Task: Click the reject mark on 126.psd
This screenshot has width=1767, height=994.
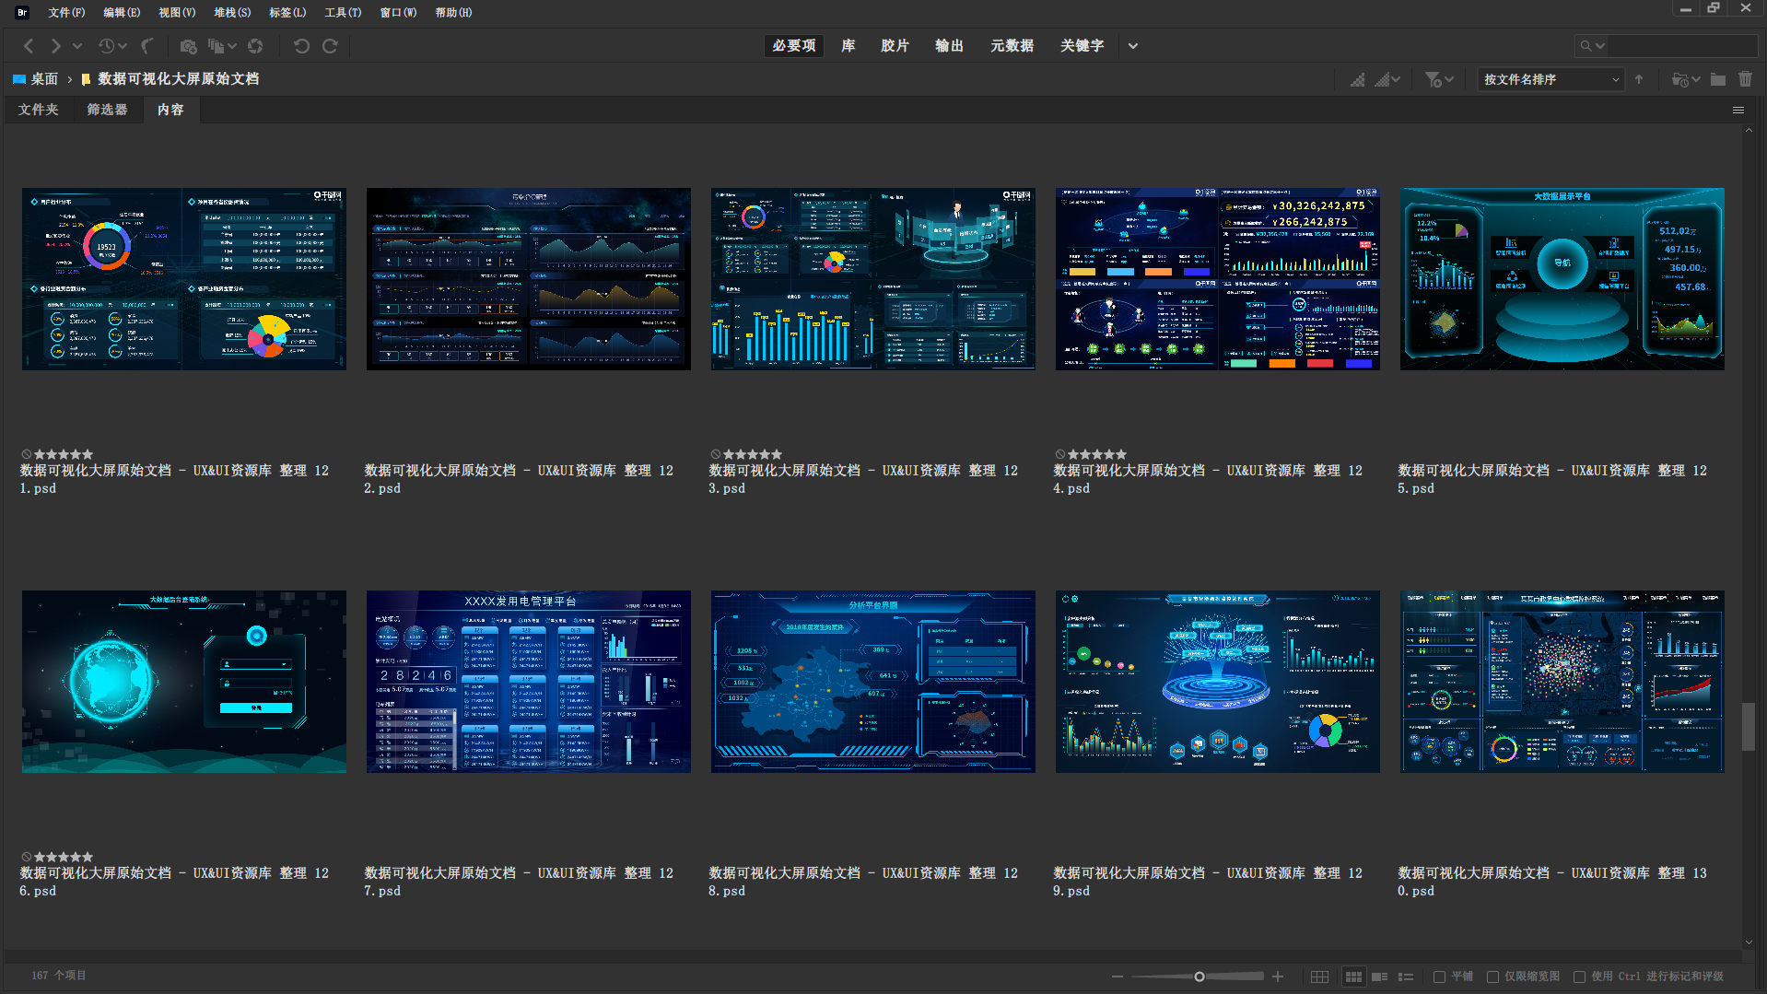Action: 27,857
